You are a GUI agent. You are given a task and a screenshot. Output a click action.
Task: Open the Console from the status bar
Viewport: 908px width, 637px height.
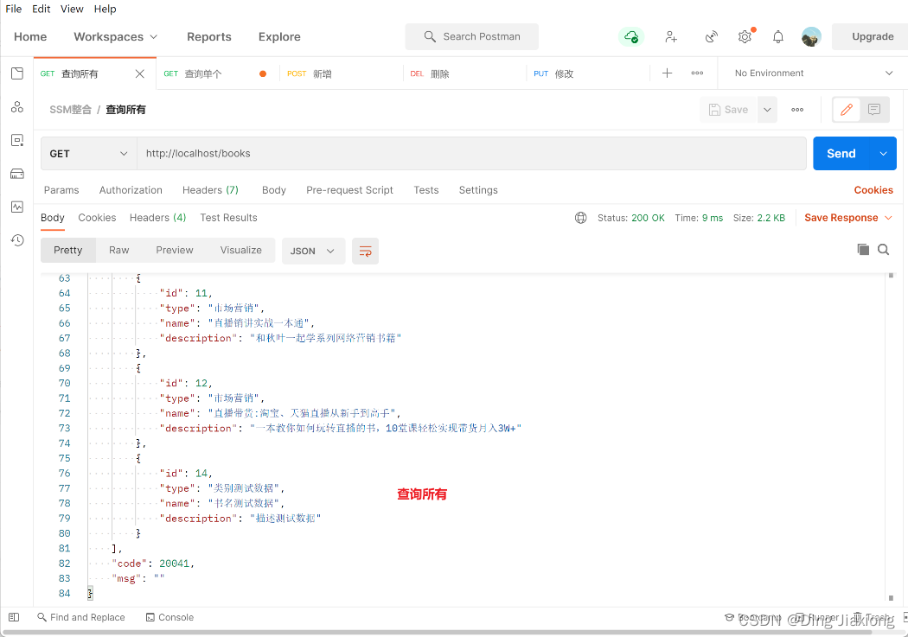(x=169, y=616)
